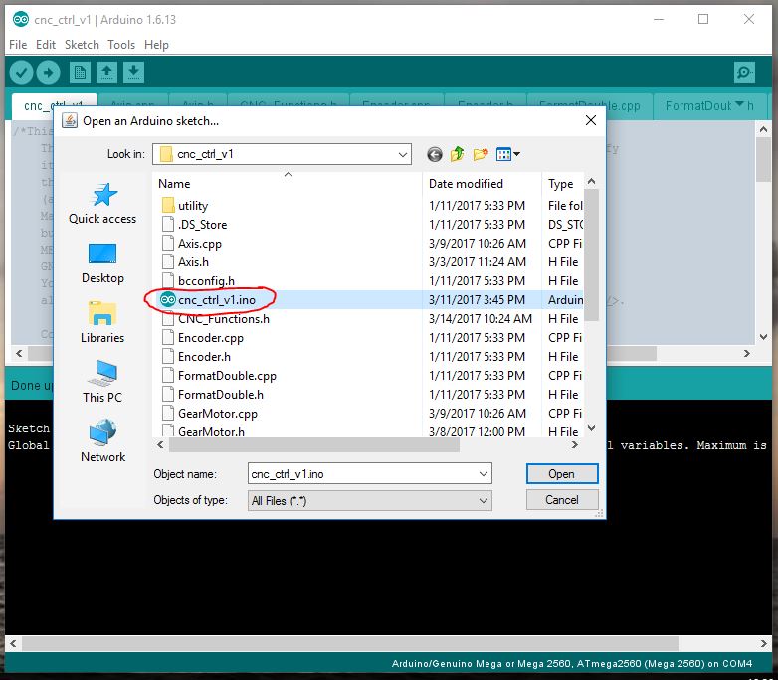The width and height of the screenshot is (778, 680).
Task: Click the 3/11/2017 3:45 PM date cell
Action: (477, 299)
